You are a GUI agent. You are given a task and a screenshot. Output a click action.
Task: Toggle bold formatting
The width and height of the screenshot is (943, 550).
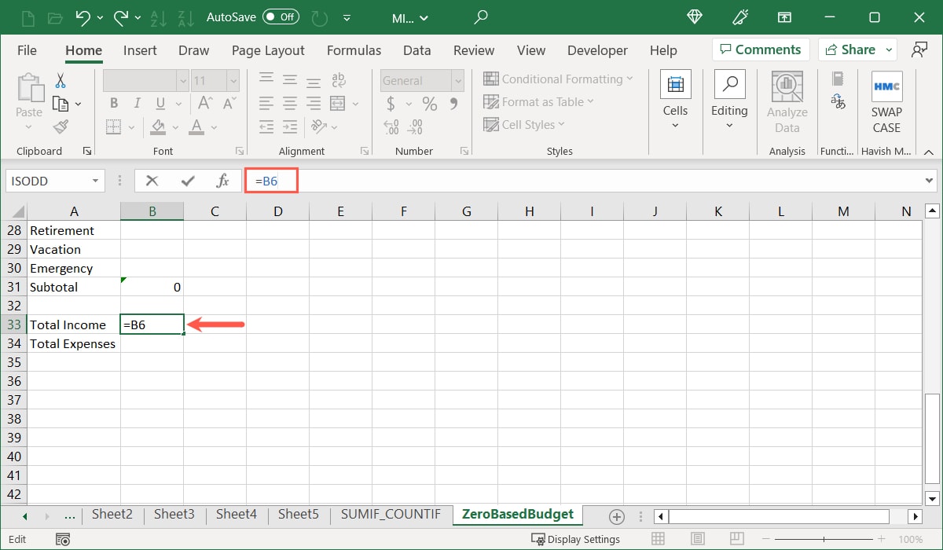coord(113,103)
